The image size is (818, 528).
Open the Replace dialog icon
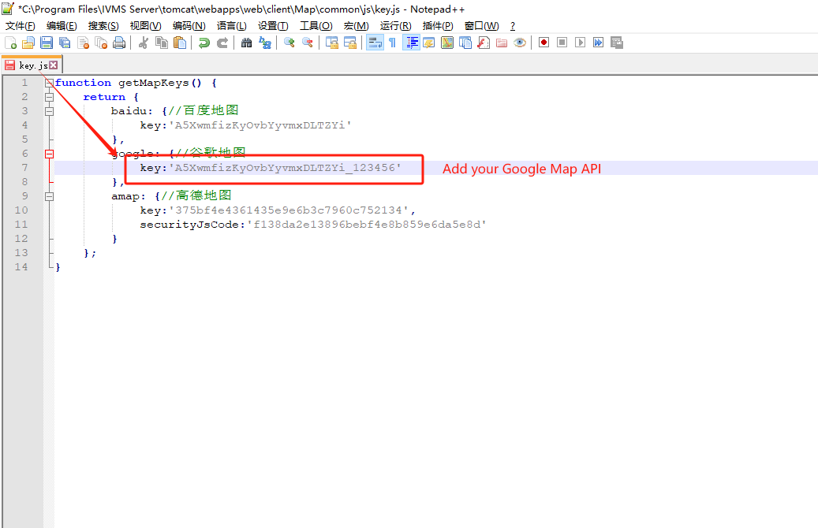pos(265,43)
